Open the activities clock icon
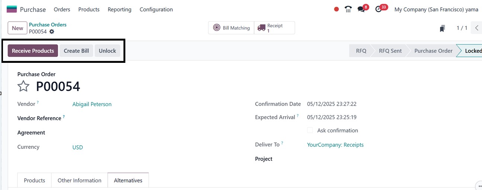This screenshot has height=190, width=482. pyautogui.click(x=379, y=9)
